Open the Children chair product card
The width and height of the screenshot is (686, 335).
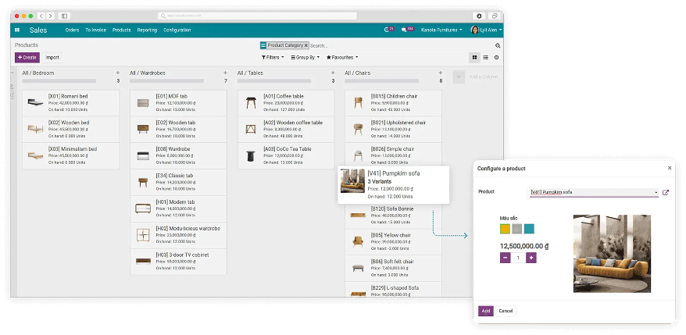(x=393, y=103)
